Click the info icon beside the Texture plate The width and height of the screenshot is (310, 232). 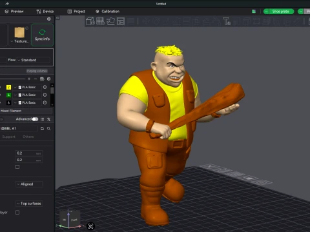pos(26,28)
